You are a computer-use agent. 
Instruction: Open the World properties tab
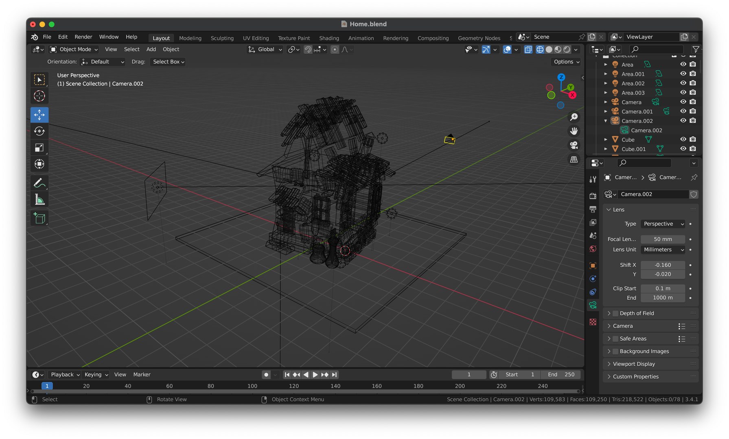[593, 249]
